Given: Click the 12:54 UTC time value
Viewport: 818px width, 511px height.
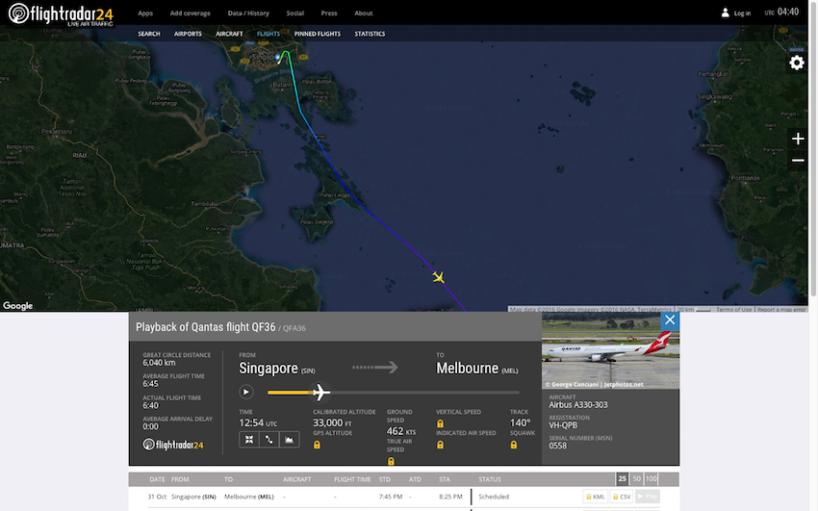Looking at the screenshot, I should [x=258, y=422].
